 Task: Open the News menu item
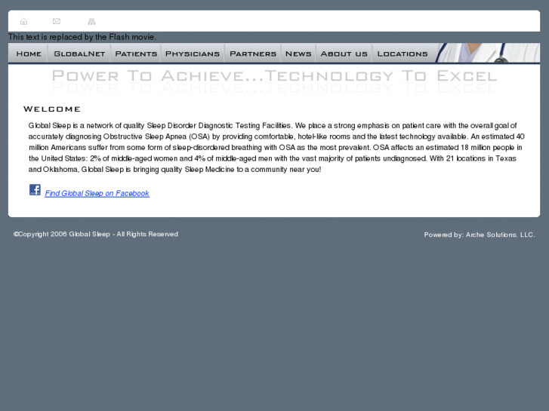click(298, 54)
